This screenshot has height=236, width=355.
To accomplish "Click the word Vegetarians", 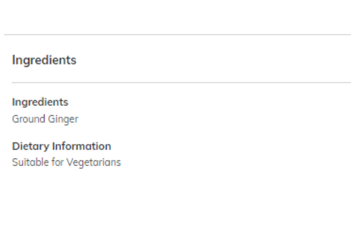I will click(x=94, y=162).
